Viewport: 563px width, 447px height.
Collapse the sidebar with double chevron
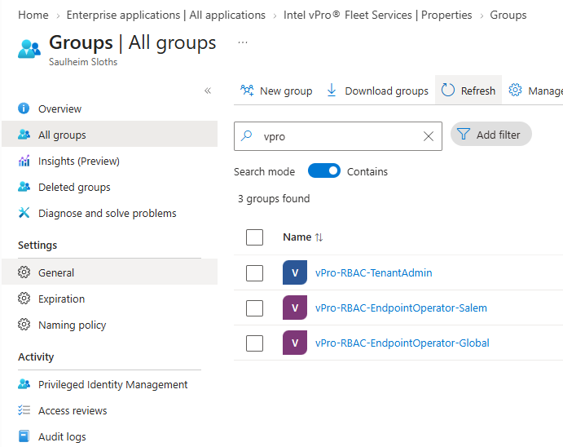pyautogui.click(x=208, y=91)
